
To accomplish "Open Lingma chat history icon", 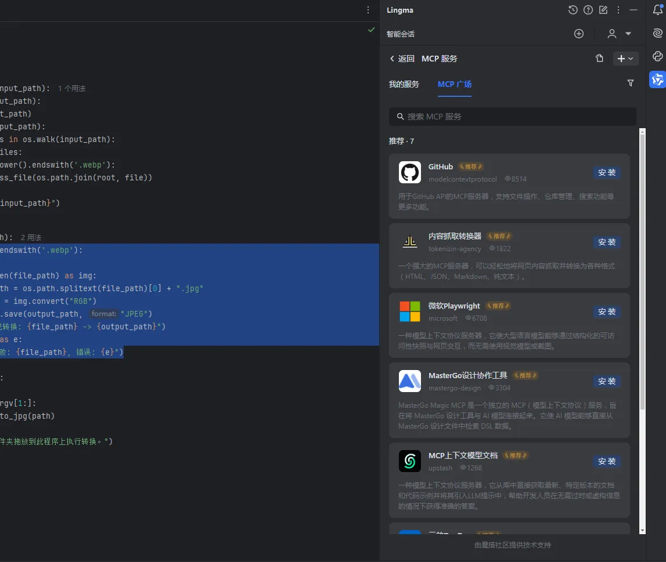I will pos(573,10).
